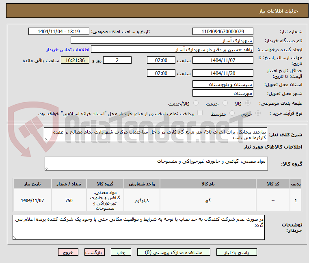Click the گروه کالا text area

click(x=156, y=164)
